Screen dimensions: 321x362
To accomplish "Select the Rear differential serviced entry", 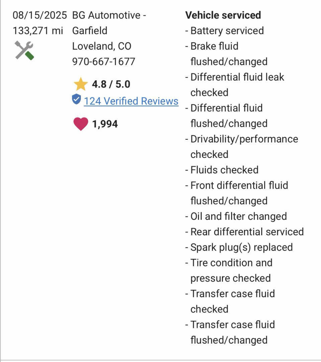I will 244,232.
